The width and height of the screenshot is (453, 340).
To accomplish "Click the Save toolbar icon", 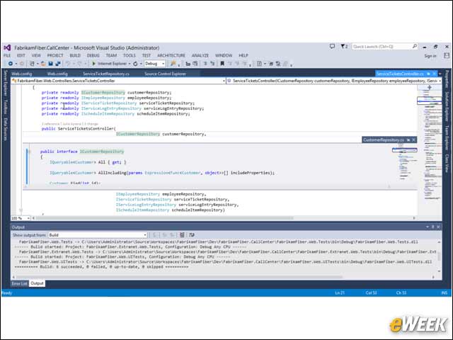I will pyautogui.click(x=50, y=64).
